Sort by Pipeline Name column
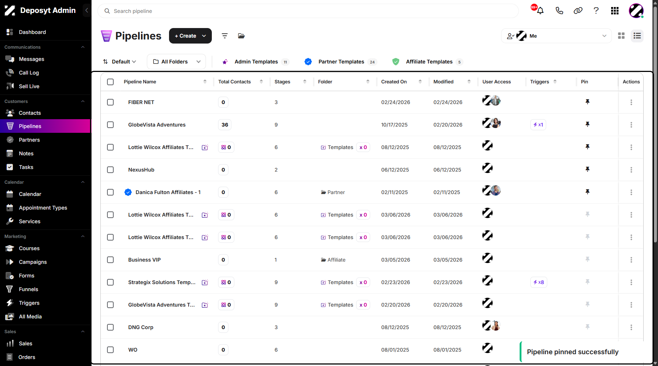Image resolution: width=658 pixels, height=366 pixels. [205, 82]
